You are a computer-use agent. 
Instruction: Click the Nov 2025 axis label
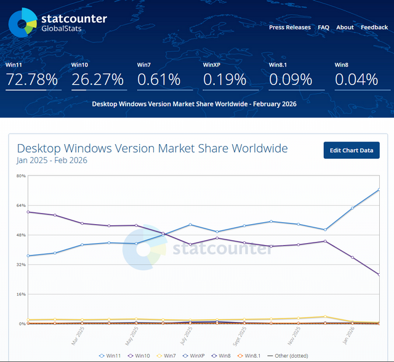(x=294, y=336)
